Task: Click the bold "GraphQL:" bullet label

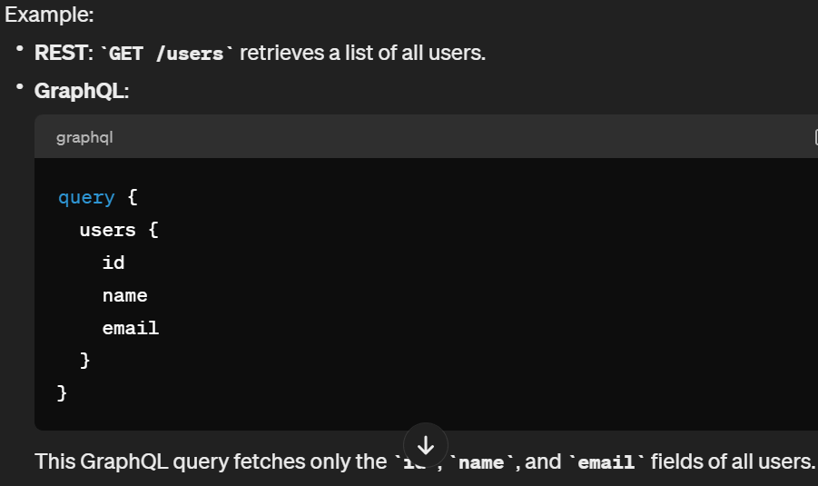Action: click(81, 91)
